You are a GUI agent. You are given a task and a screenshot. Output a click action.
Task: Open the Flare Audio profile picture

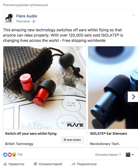pos(9,19)
